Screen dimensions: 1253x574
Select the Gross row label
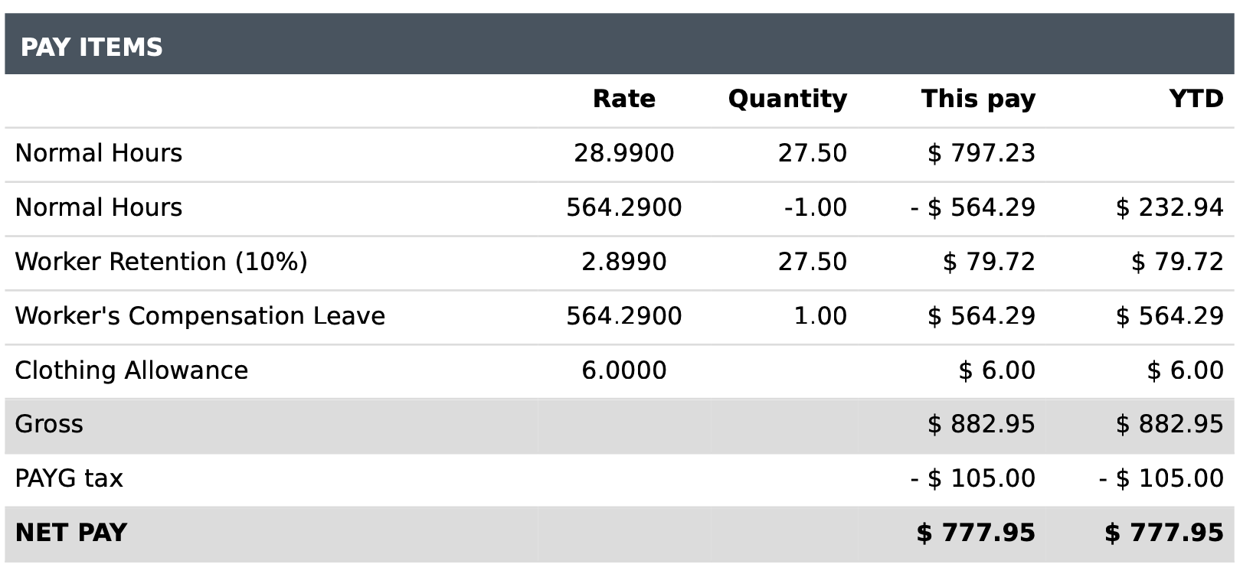coord(49,424)
